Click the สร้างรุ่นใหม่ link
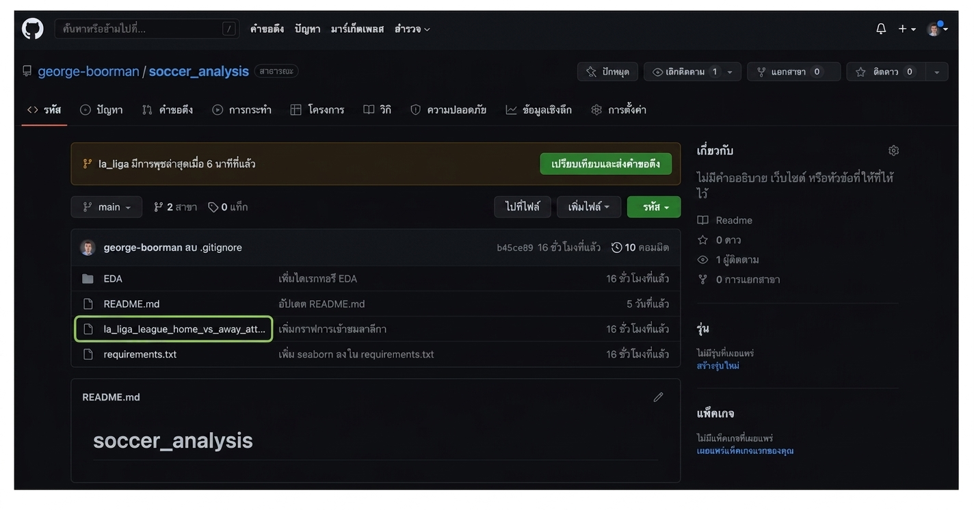Viewport: 974px width, 510px height. (718, 366)
